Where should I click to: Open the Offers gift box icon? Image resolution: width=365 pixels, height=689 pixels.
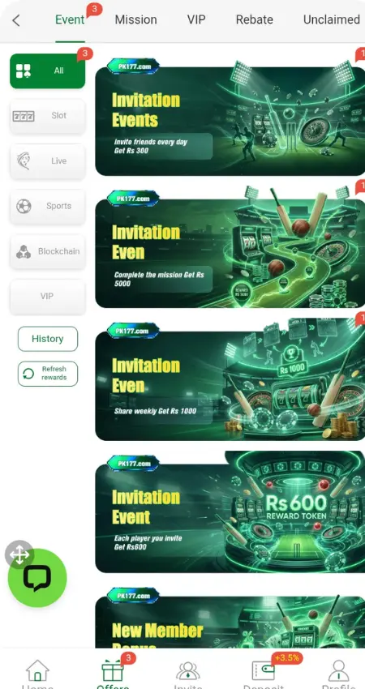(x=113, y=670)
